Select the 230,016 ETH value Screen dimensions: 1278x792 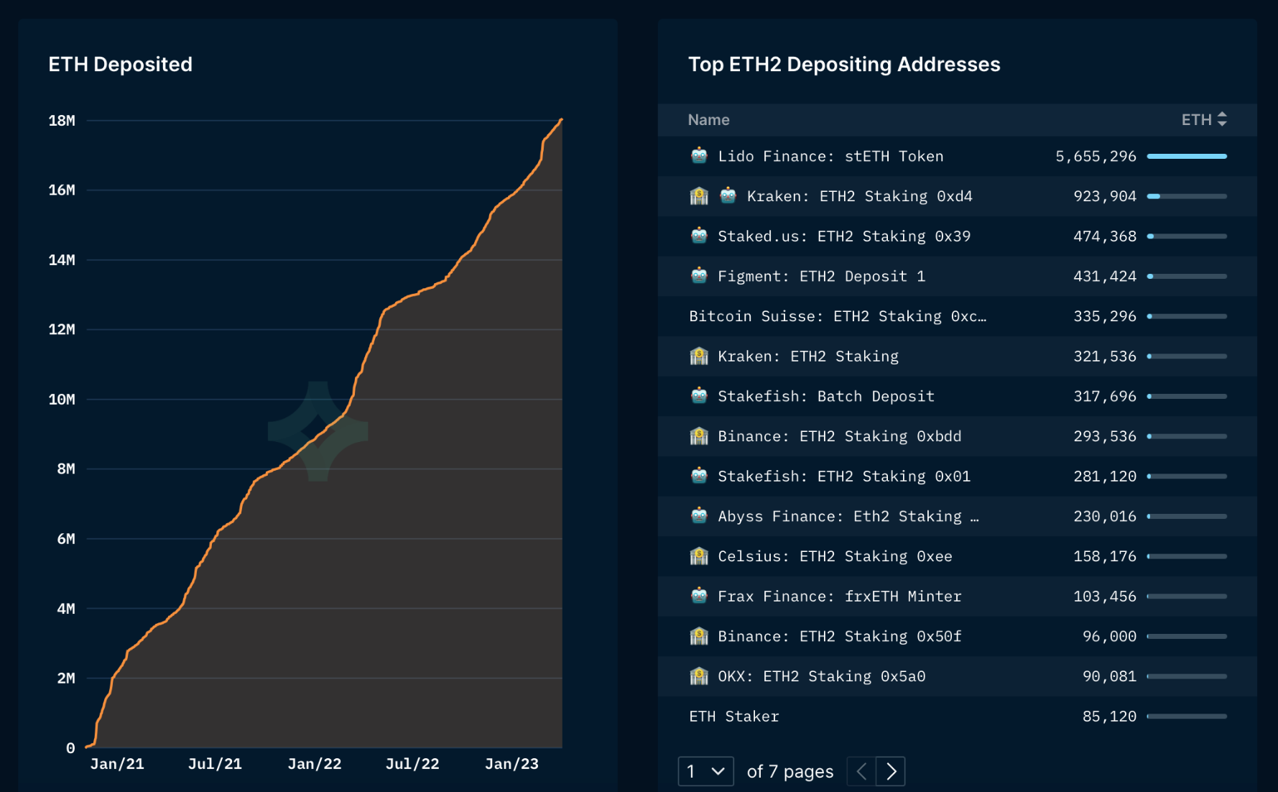click(1104, 516)
